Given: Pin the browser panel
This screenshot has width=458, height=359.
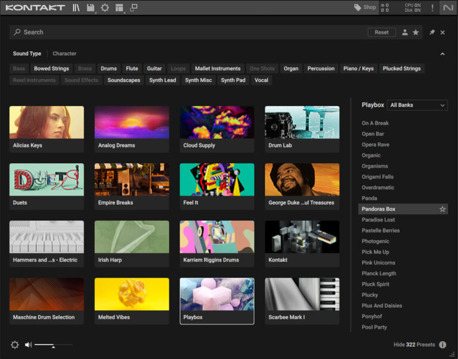Looking at the screenshot, I should tap(432, 32).
